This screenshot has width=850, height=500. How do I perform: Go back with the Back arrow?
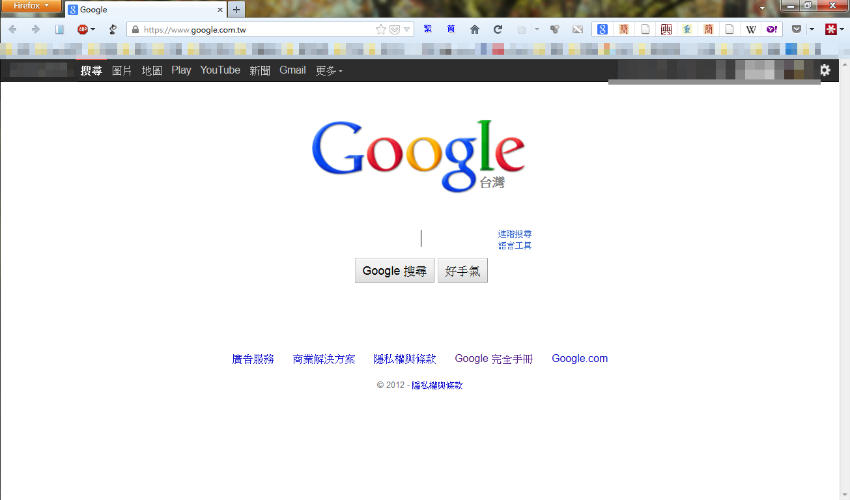click(x=13, y=29)
